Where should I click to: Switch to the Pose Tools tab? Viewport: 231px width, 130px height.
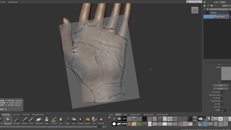coord(26,114)
